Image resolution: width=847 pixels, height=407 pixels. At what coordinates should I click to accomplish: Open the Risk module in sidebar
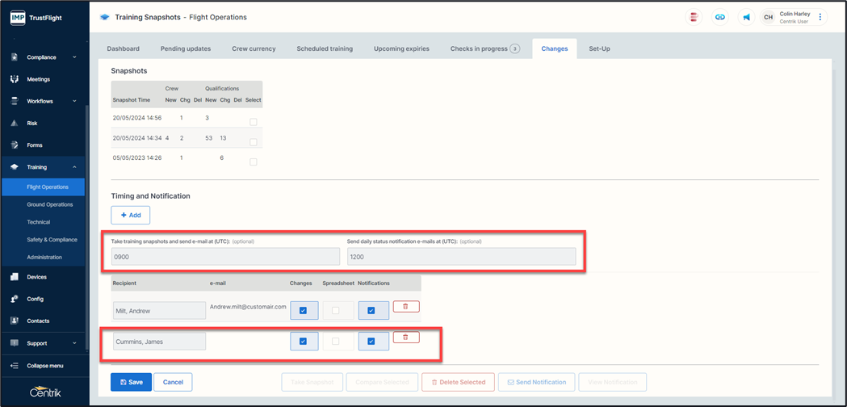pos(32,124)
